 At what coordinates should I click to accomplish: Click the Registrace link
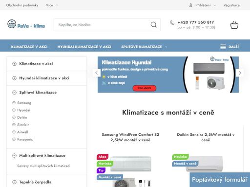click(231, 5)
